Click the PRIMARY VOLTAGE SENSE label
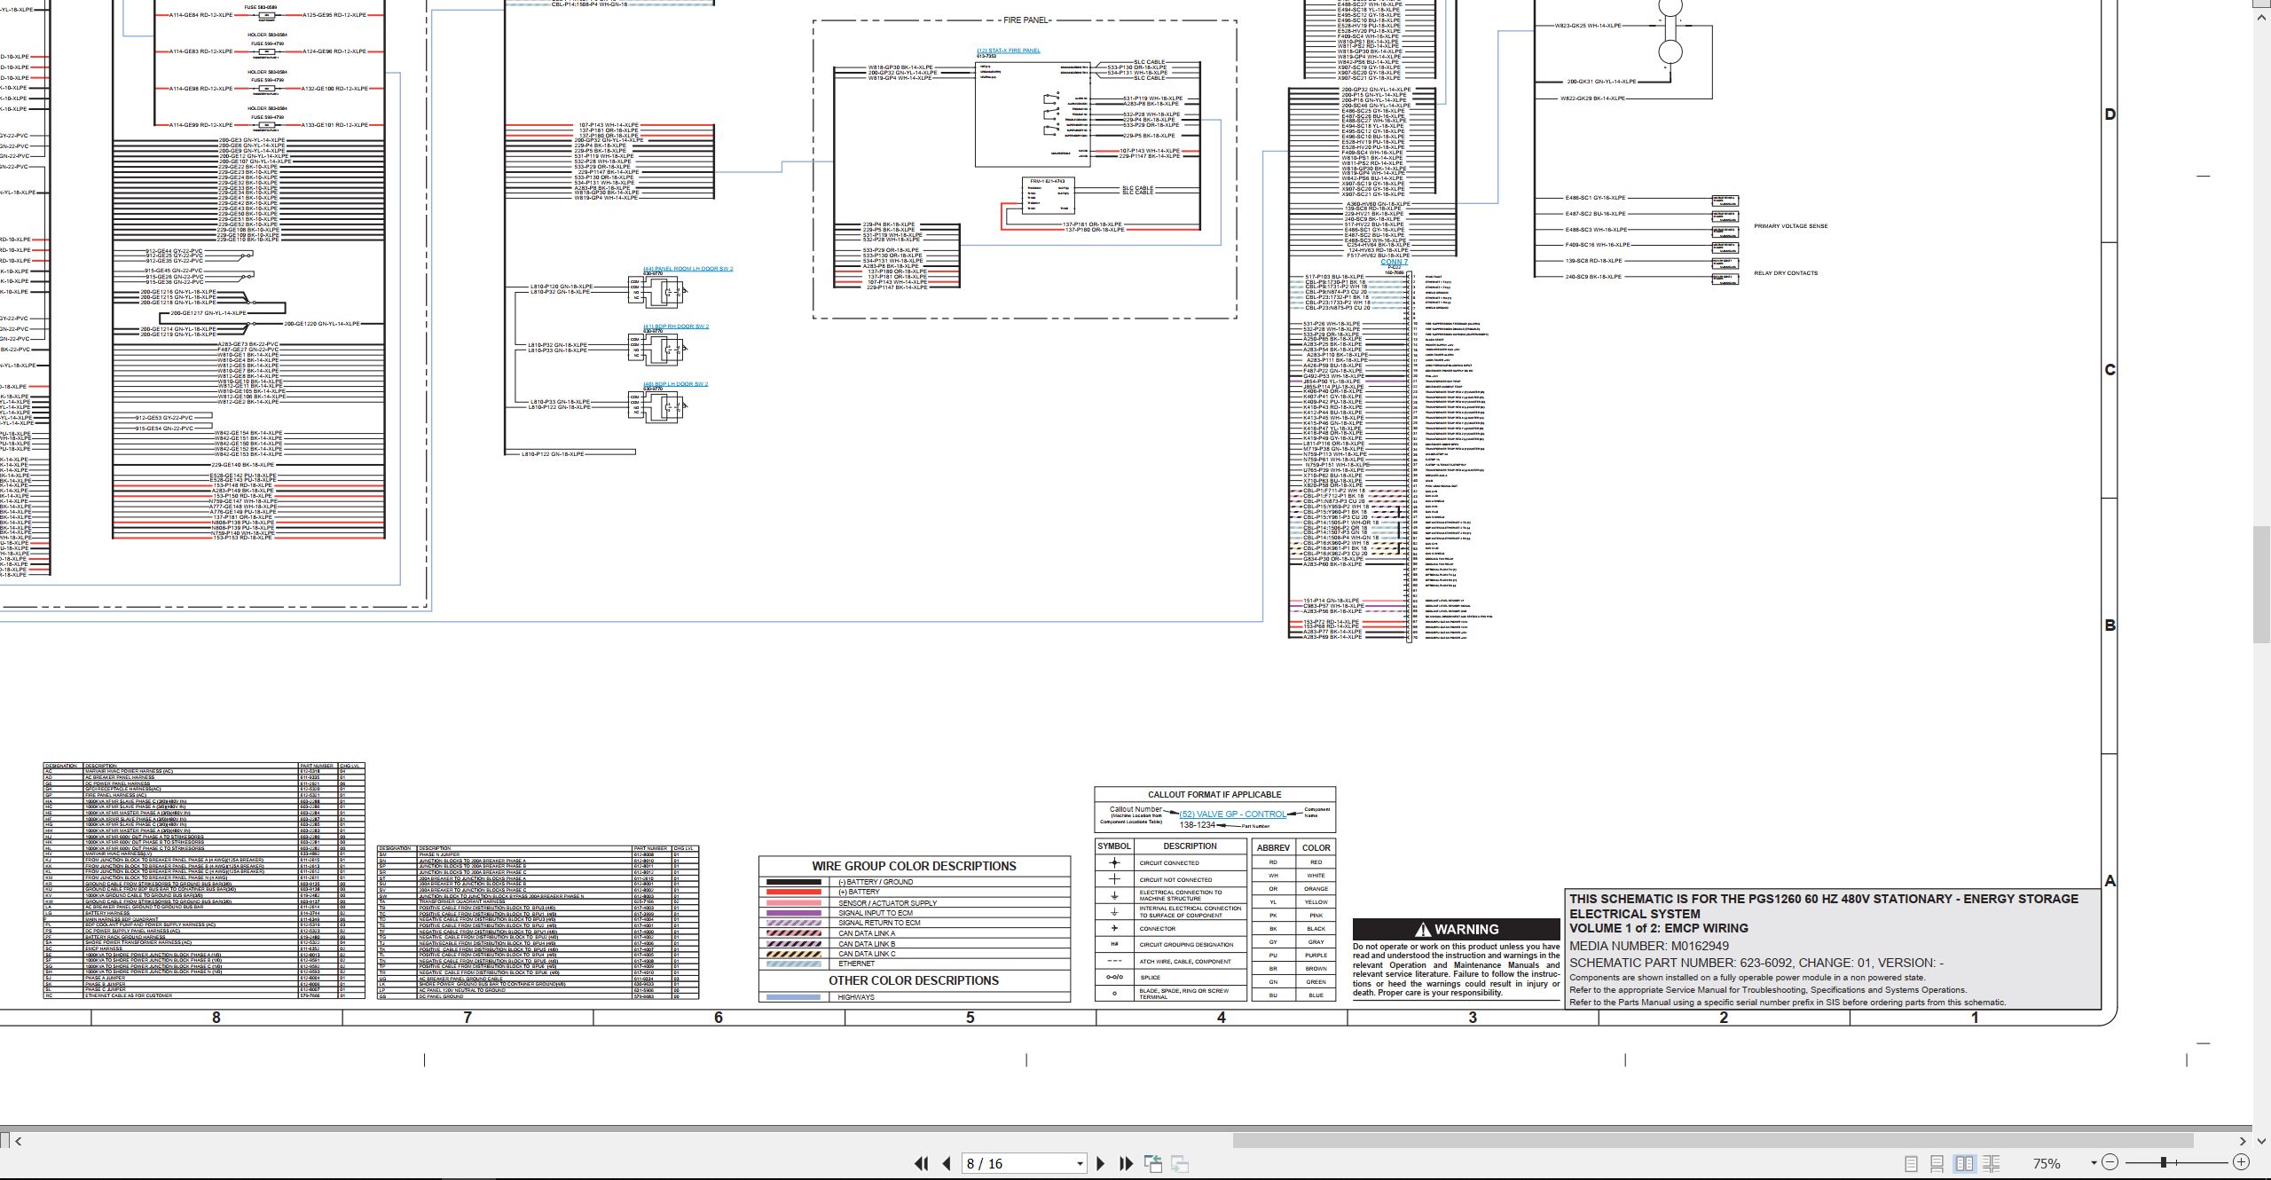 [x=1790, y=226]
